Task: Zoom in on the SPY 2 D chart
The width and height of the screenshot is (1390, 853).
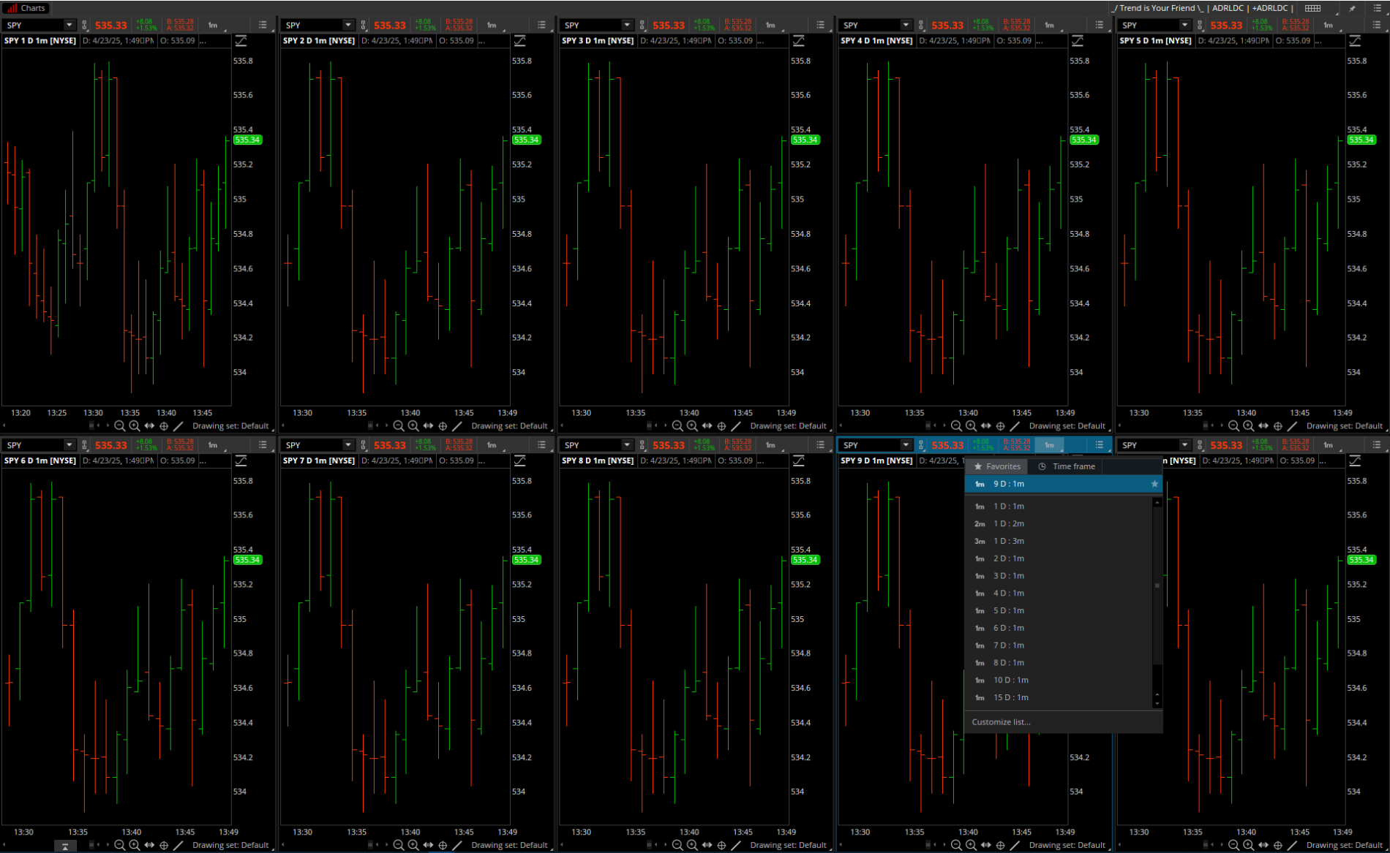Action: (x=413, y=426)
